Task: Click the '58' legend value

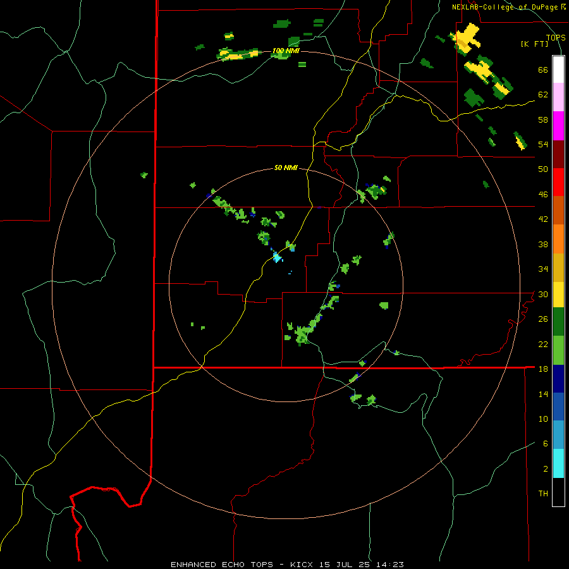Action: point(543,119)
